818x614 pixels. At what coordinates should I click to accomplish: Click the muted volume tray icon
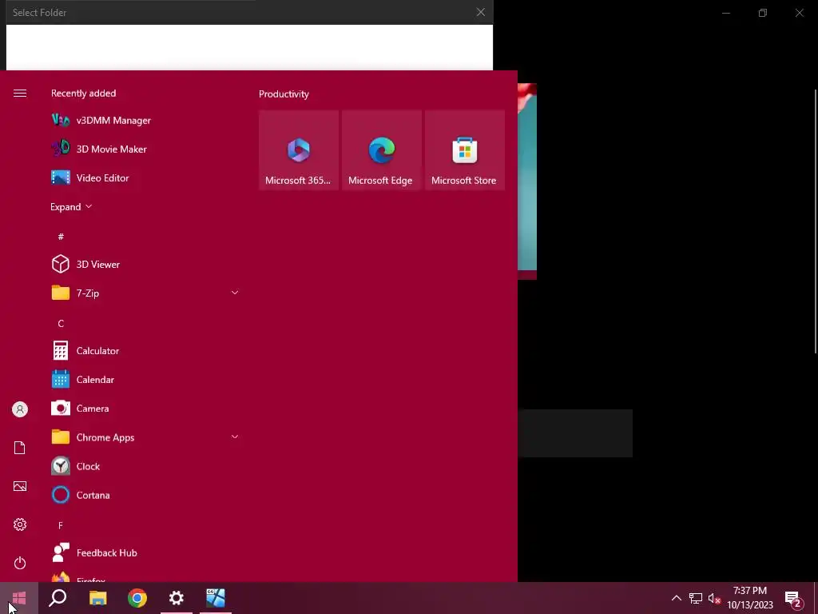point(714,598)
